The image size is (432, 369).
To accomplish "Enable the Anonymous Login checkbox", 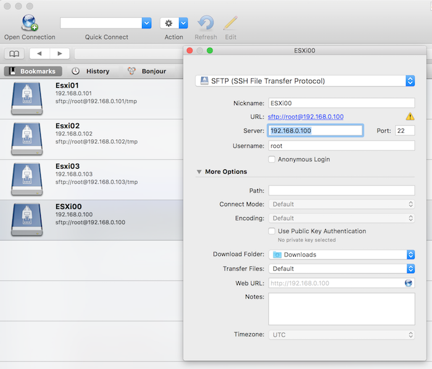I will pos(272,159).
